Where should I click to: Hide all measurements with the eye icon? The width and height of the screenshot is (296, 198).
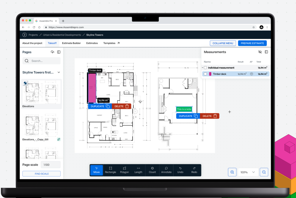pyautogui.click(x=260, y=52)
